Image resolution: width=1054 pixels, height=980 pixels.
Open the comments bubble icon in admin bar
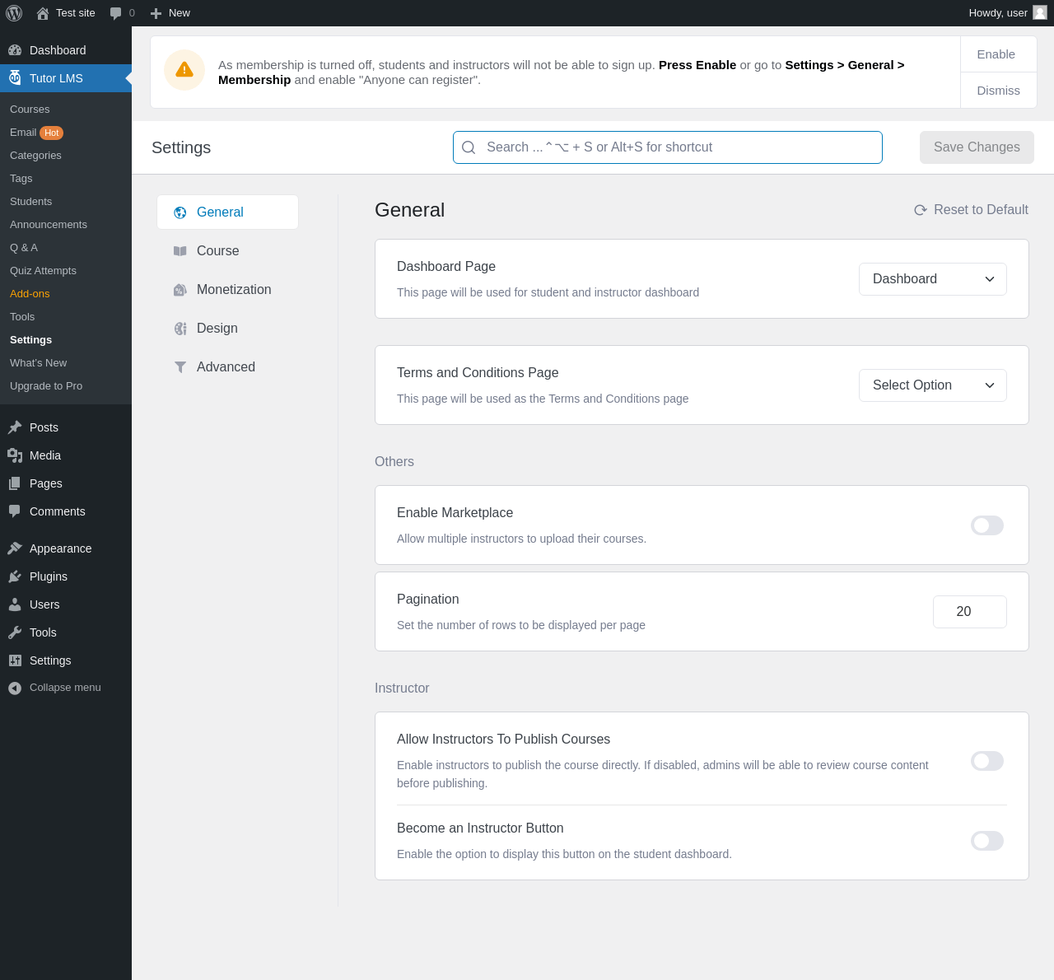tap(115, 13)
